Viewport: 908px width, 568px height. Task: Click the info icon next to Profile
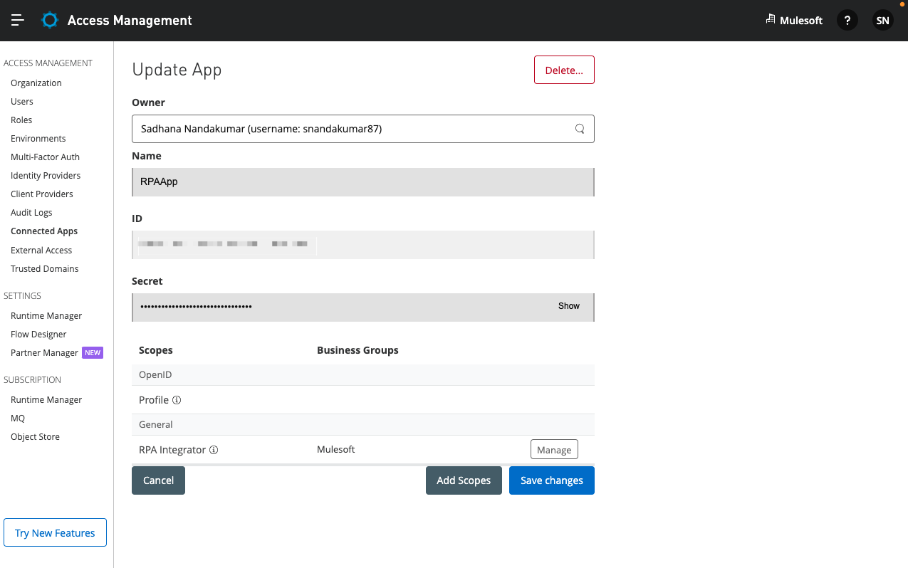pyautogui.click(x=177, y=400)
